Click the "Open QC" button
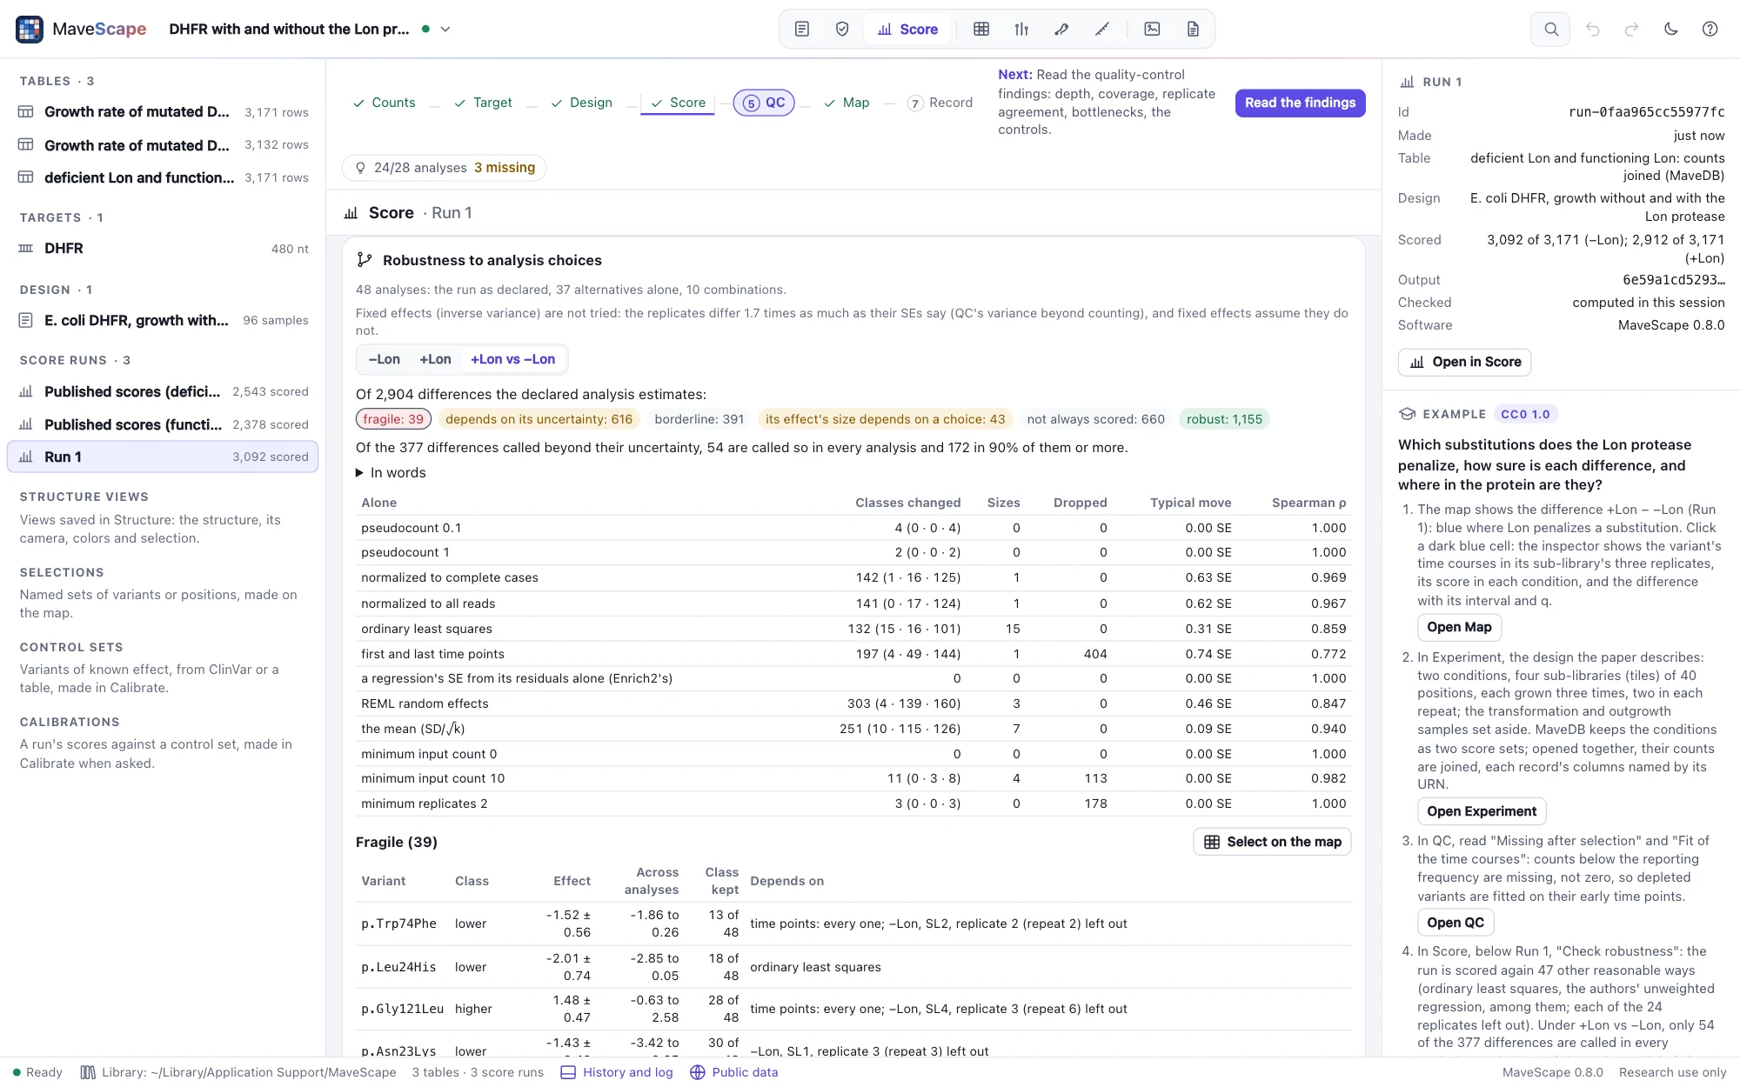Image resolution: width=1740 pixels, height=1087 pixels. (1456, 923)
